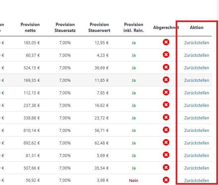Select the 892,62 € net provision cell
The height and width of the screenshot is (185, 219).
click(x=32, y=143)
